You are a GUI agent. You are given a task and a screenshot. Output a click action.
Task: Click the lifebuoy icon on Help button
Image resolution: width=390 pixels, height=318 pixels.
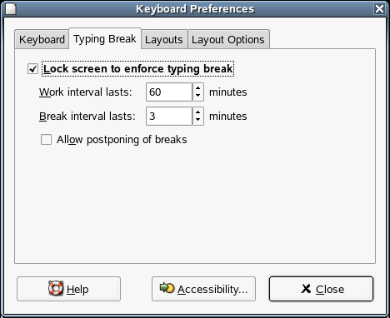click(x=56, y=289)
